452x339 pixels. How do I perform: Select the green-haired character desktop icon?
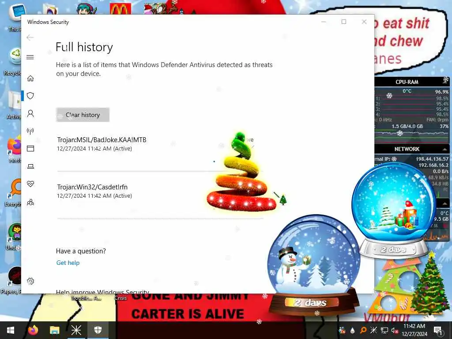coord(87,9)
